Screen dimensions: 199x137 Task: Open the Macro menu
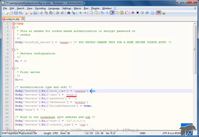coord(77,9)
